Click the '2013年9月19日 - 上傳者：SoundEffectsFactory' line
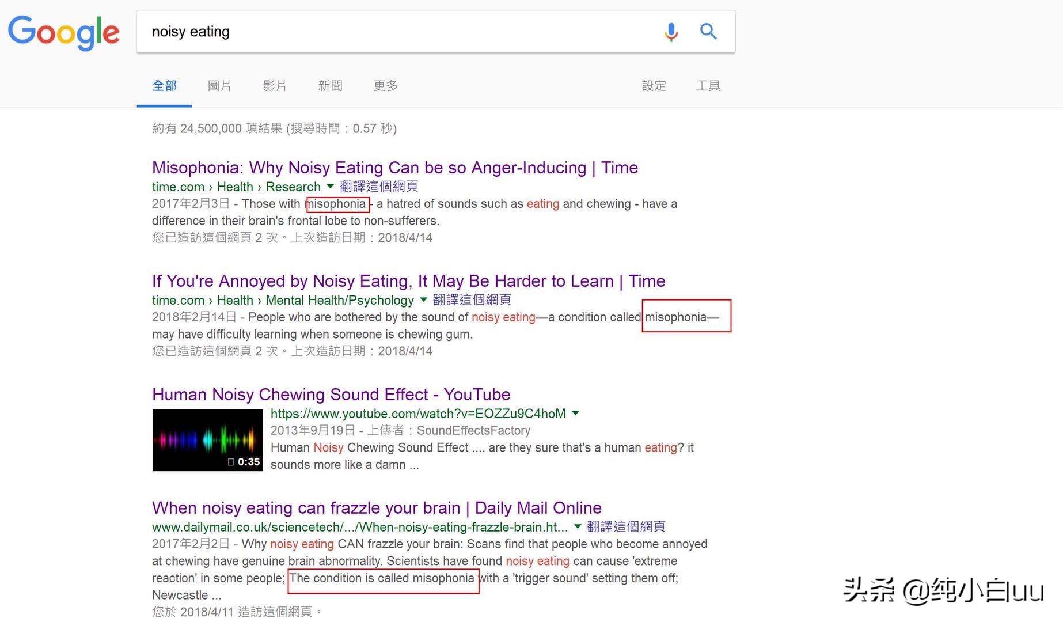The height and width of the screenshot is (622, 1063). pos(400,431)
